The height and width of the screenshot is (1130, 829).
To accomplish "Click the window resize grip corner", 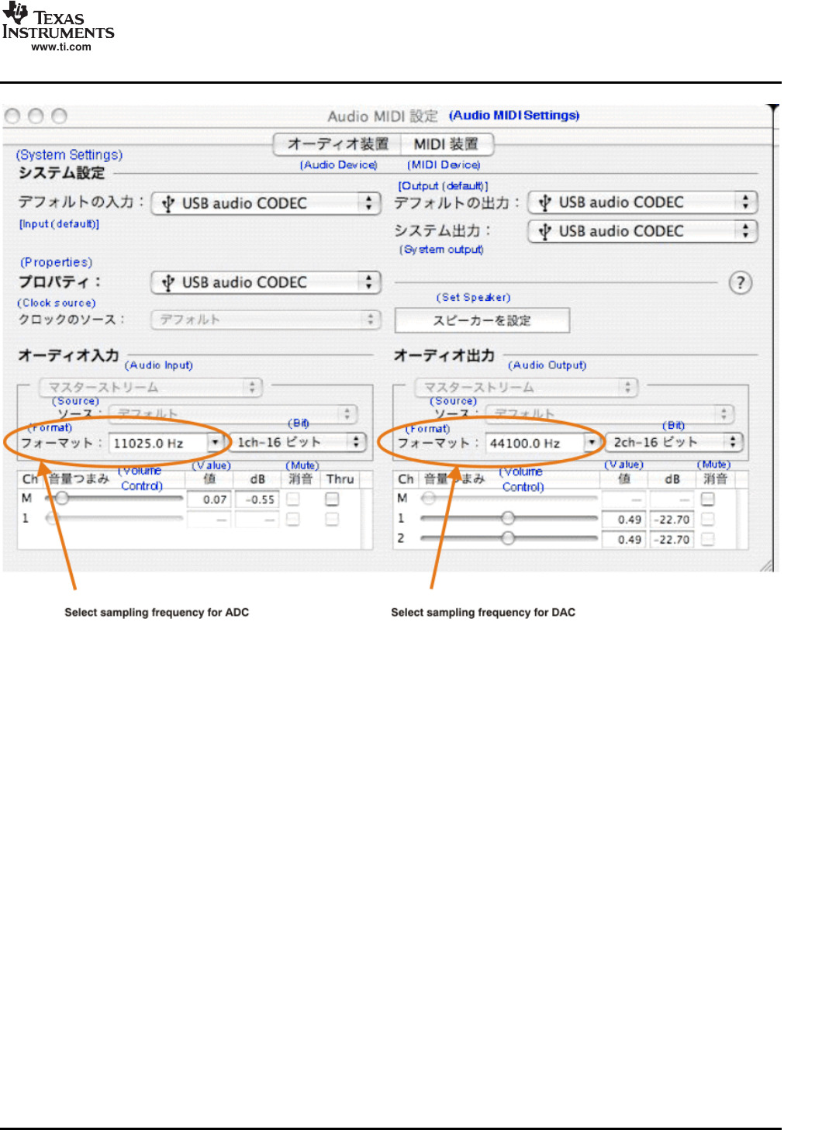I will tap(766, 565).
